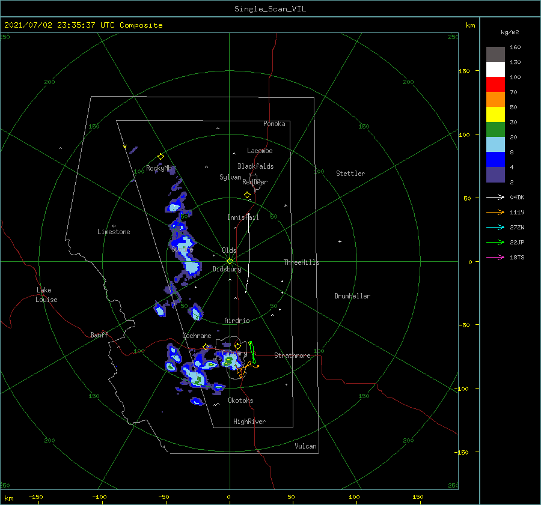Click the Ponoka city label
The height and width of the screenshot is (505, 541).
[274, 124]
